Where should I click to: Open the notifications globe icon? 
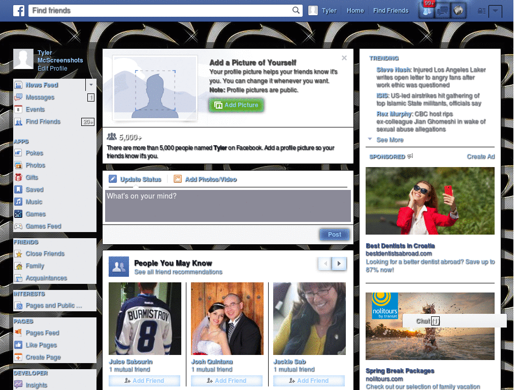459,11
